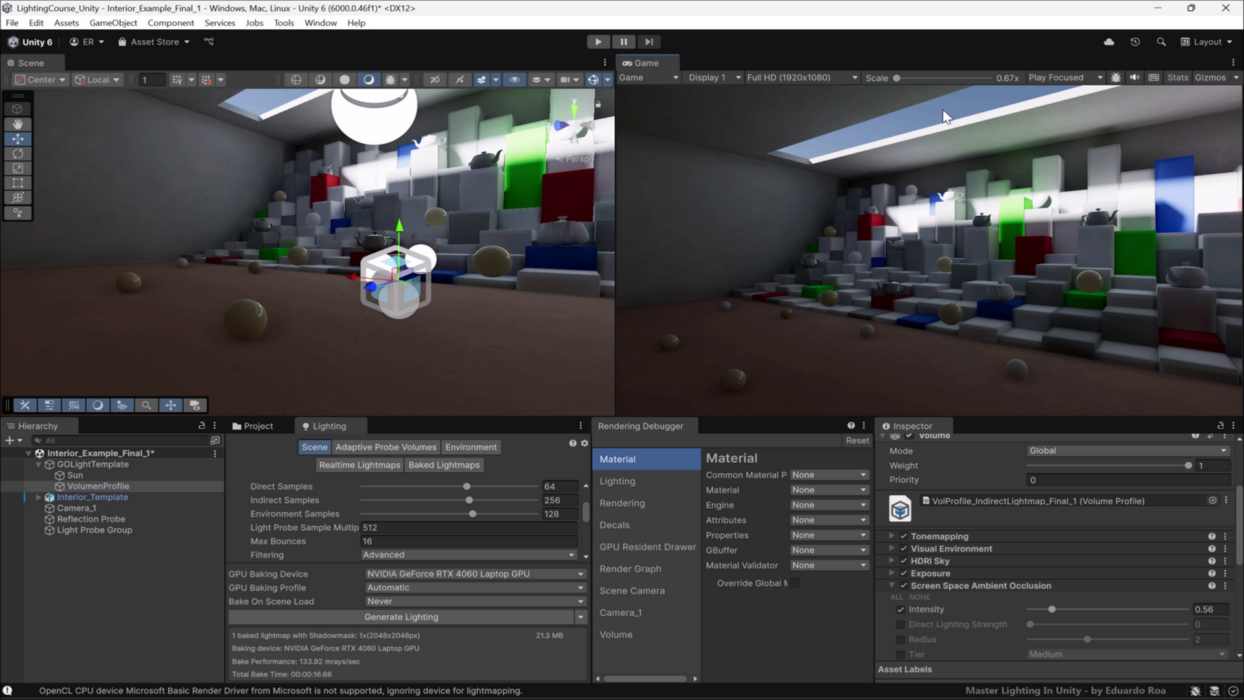Image resolution: width=1244 pixels, height=700 pixels.
Task: Select the Rotate tool in Scene toolbar
Action: coord(17,154)
